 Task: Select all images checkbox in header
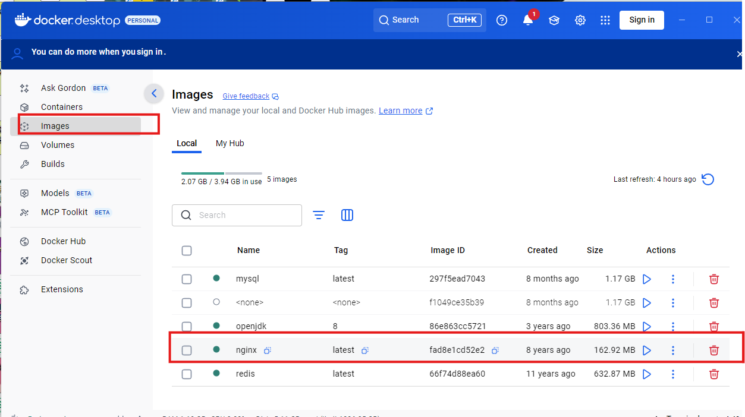pyautogui.click(x=187, y=251)
